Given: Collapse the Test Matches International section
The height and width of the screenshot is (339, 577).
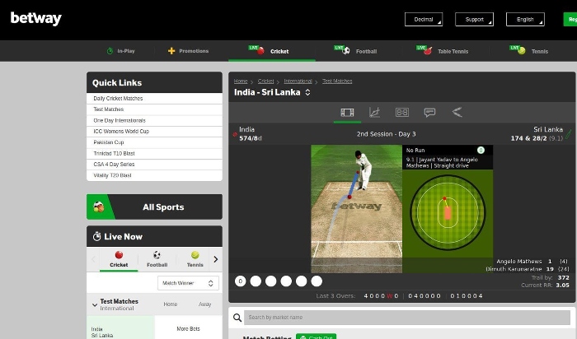Looking at the screenshot, I should click(95, 304).
